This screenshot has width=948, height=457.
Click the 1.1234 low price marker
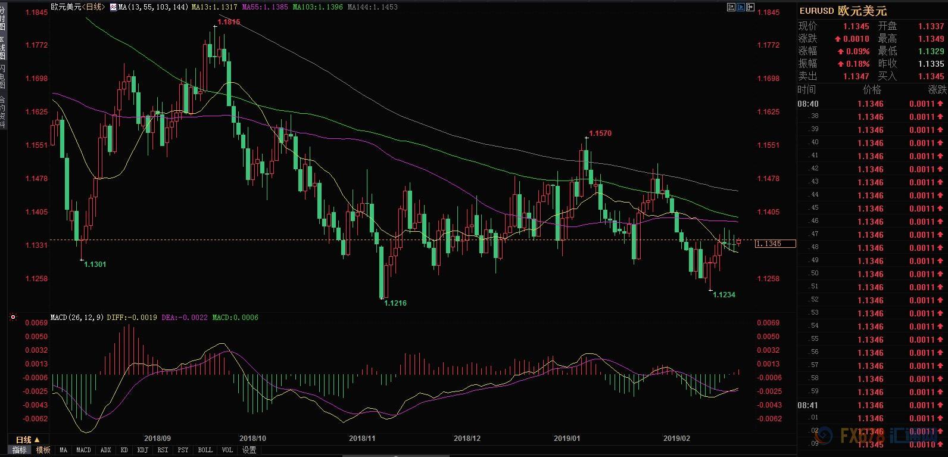click(724, 295)
